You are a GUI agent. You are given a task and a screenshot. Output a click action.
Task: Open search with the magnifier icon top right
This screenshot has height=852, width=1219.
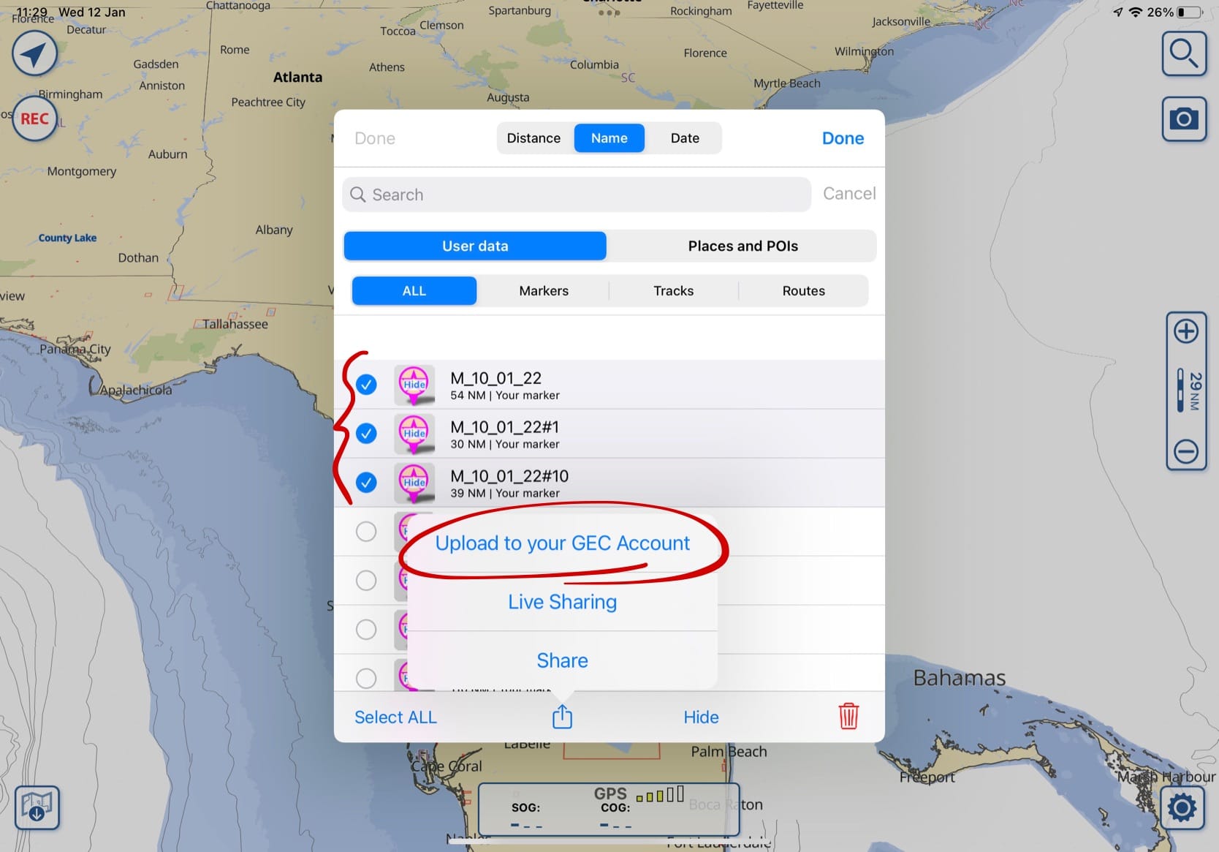[1184, 53]
